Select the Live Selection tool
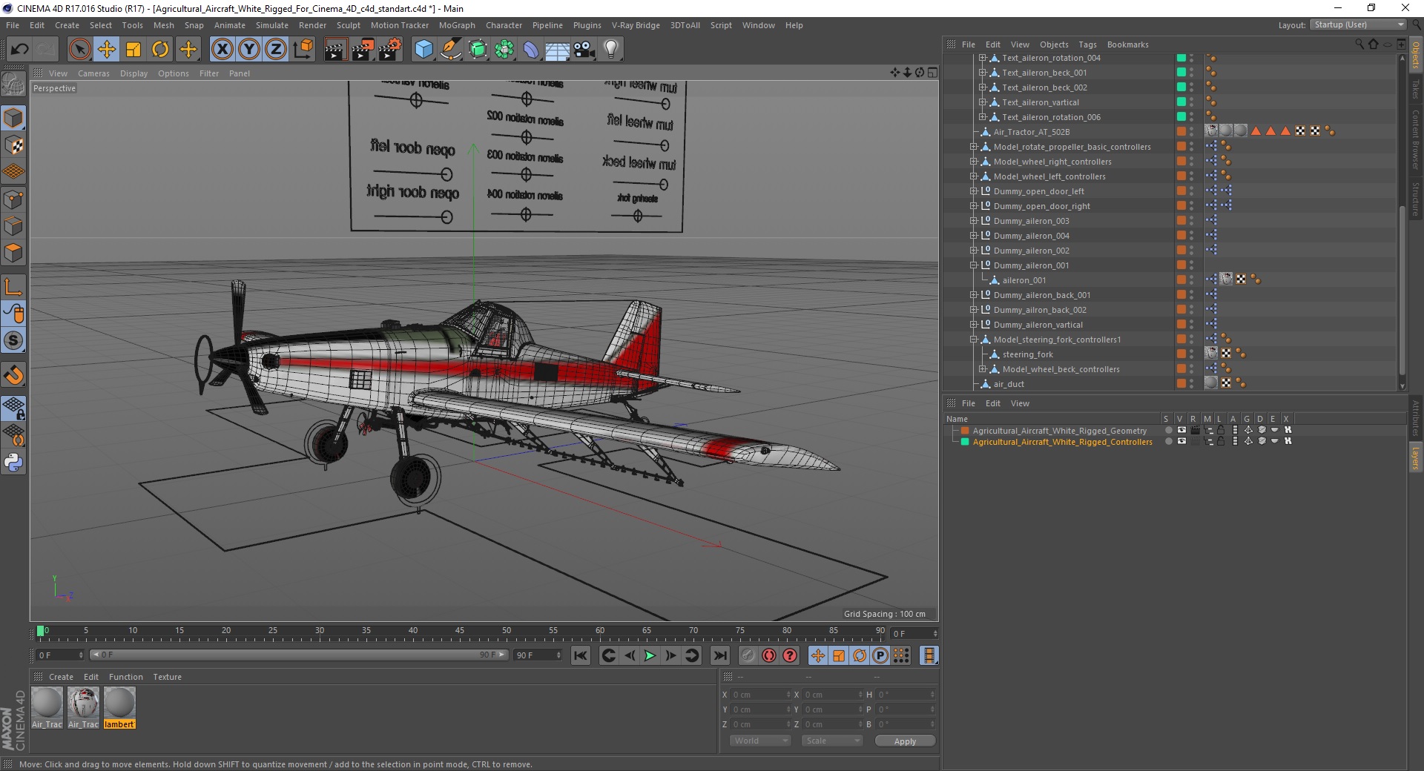Image resolution: width=1424 pixels, height=771 pixels. point(79,50)
